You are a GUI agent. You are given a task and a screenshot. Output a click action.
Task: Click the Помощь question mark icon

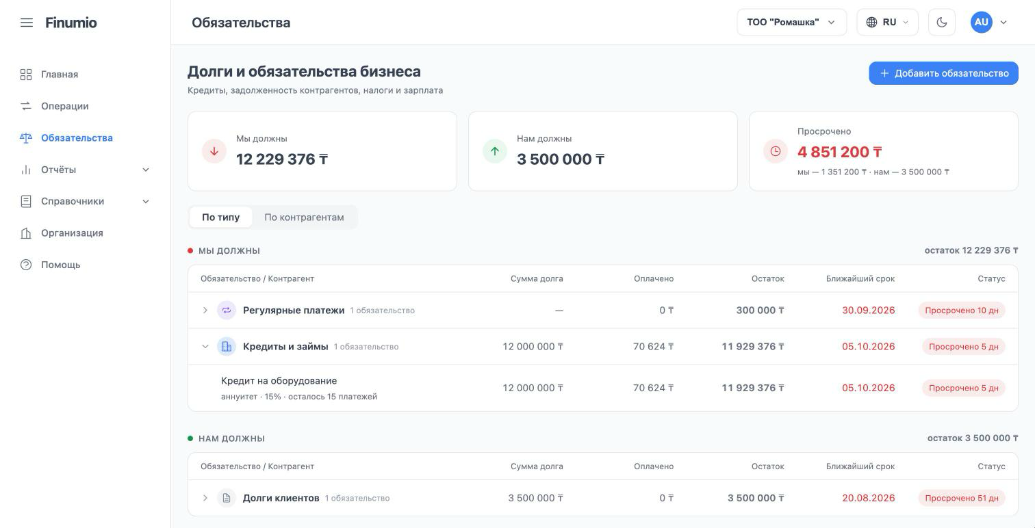[x=26, y=265]
